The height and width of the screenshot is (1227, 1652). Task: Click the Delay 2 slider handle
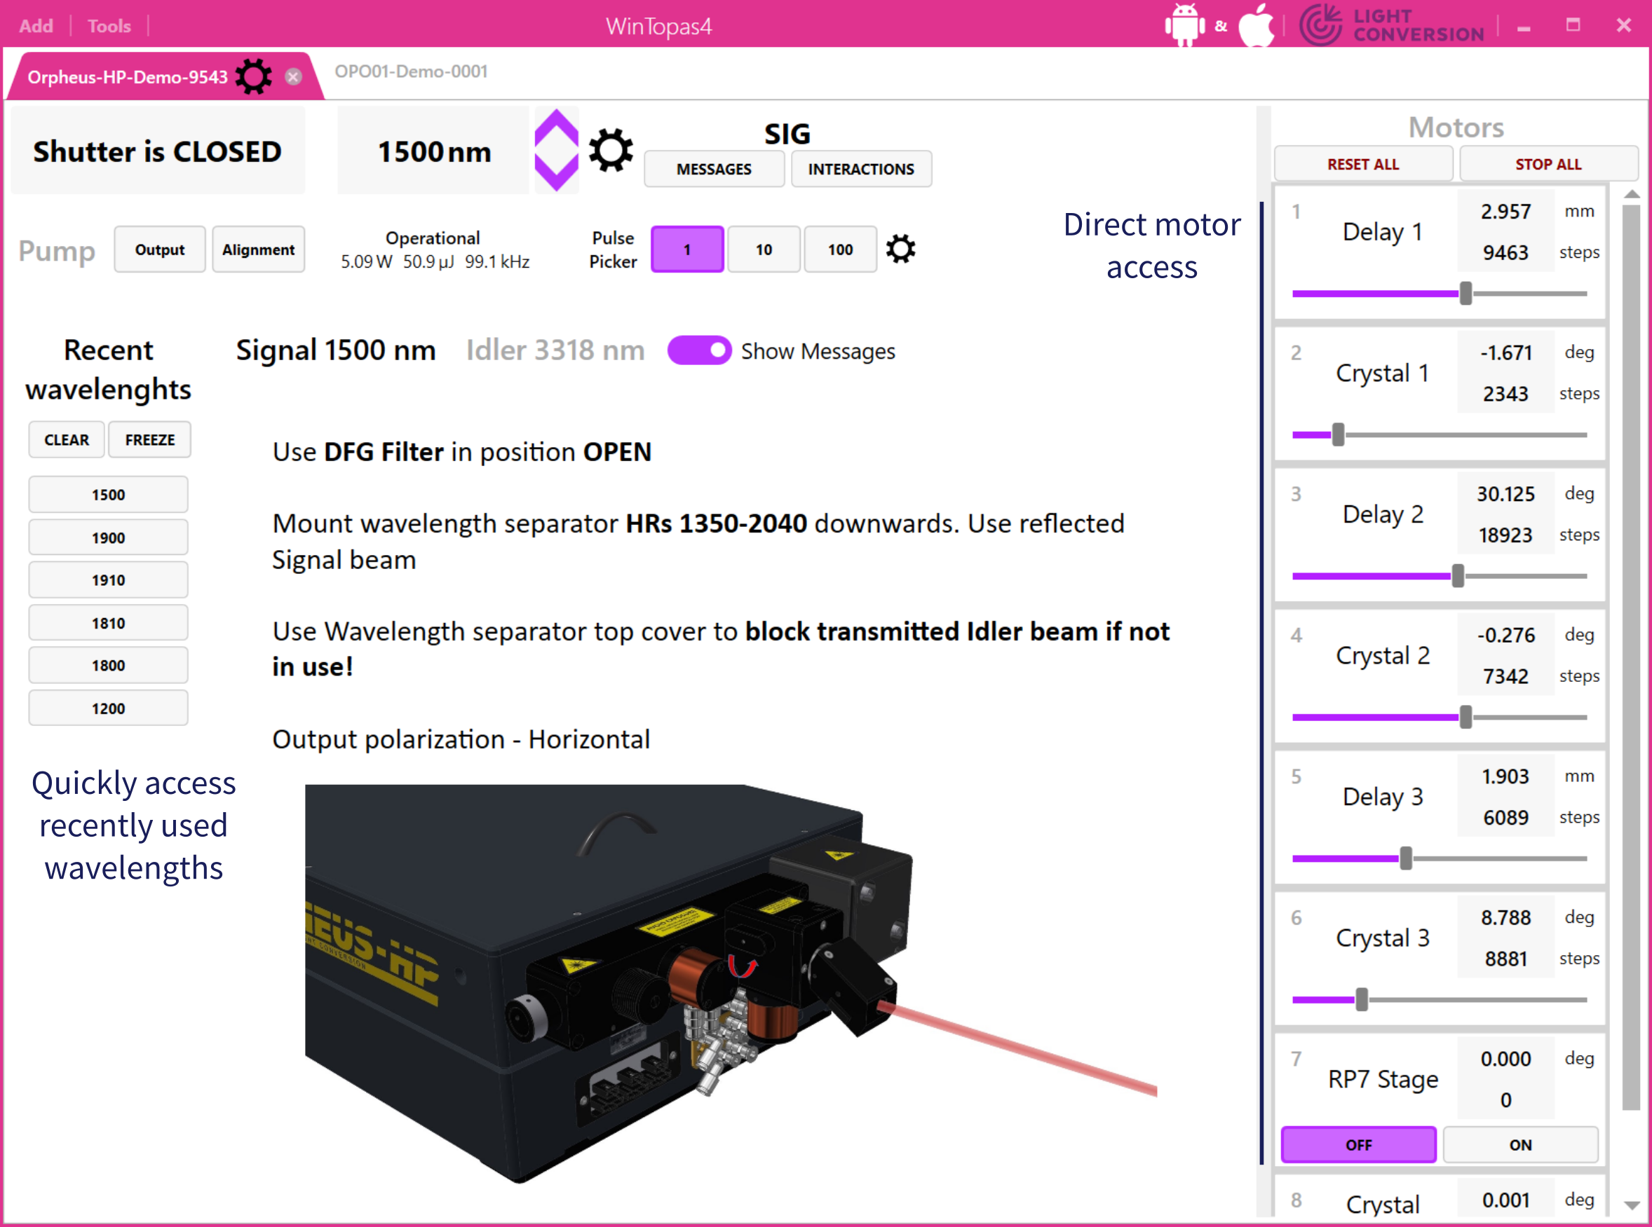[x=1458, y=575]
